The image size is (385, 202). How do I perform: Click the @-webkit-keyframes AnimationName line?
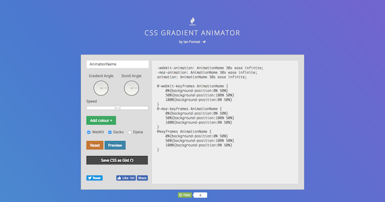(x=192, y=86)
